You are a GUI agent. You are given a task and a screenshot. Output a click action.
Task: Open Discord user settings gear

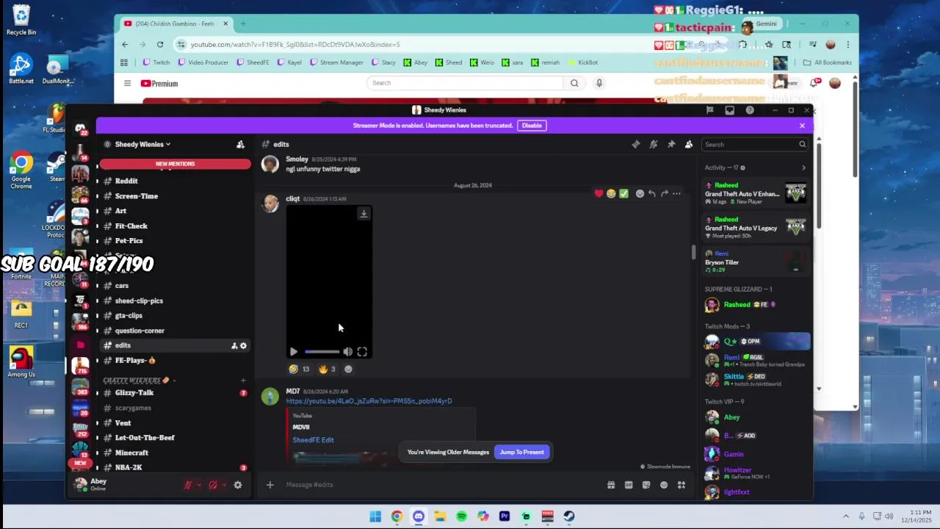point(238,485)
